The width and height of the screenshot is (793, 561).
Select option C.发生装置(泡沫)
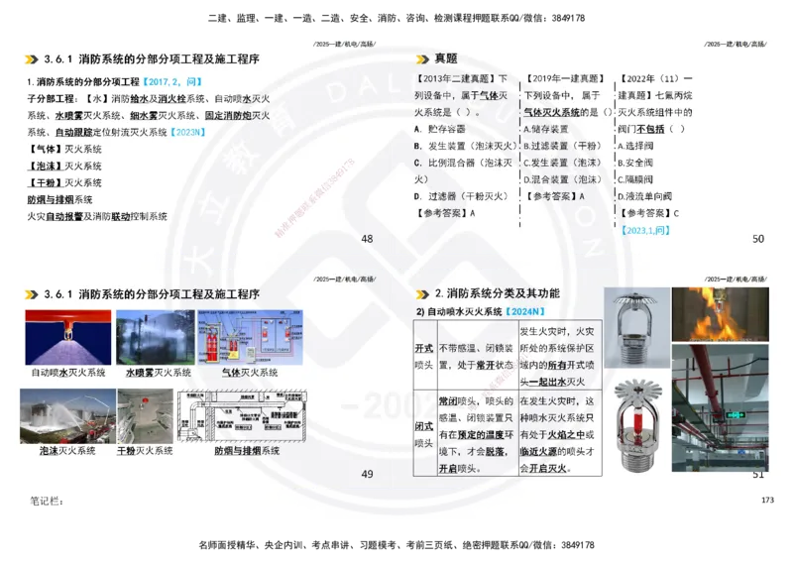562,163
